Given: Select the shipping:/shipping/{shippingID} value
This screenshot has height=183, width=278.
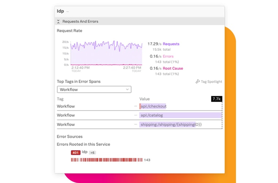Looking at the screenshot, I should click(x=171, y=124).
